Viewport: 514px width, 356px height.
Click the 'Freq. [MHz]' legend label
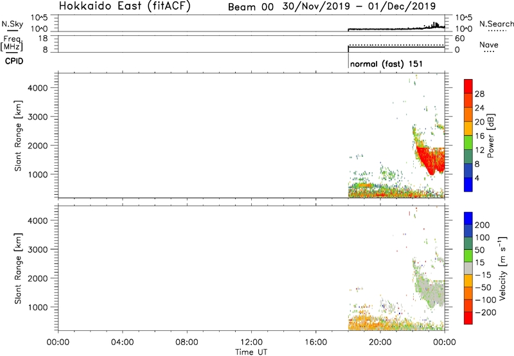click(12, 44)
